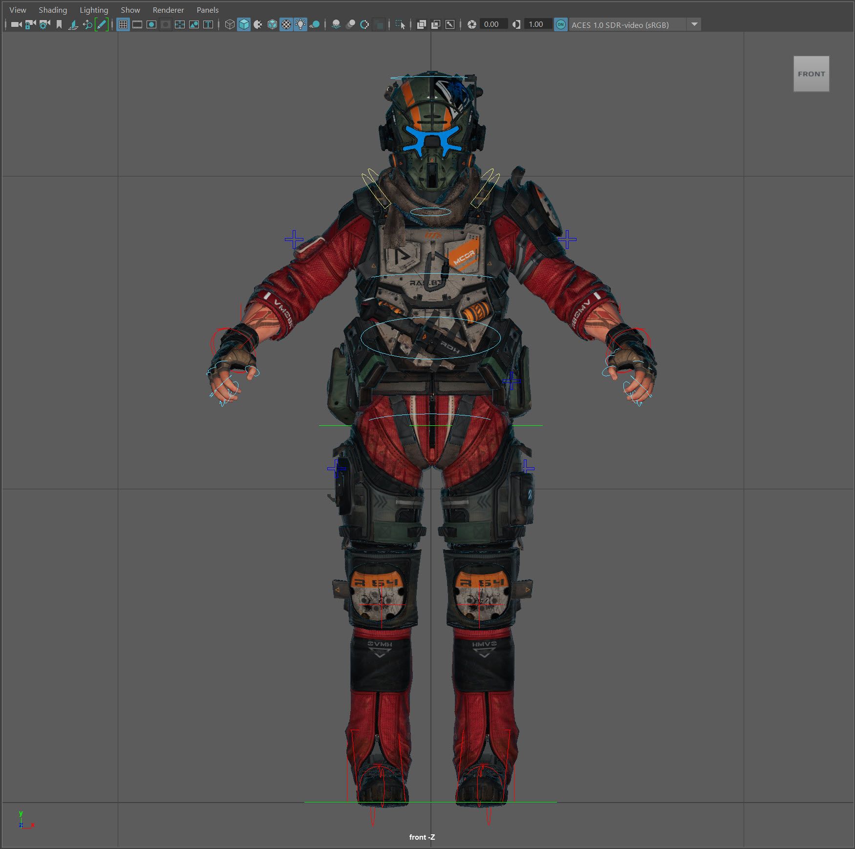Open Camera Attributes gear-camera icon
This screenshot has width=855, height=849.
44,24
